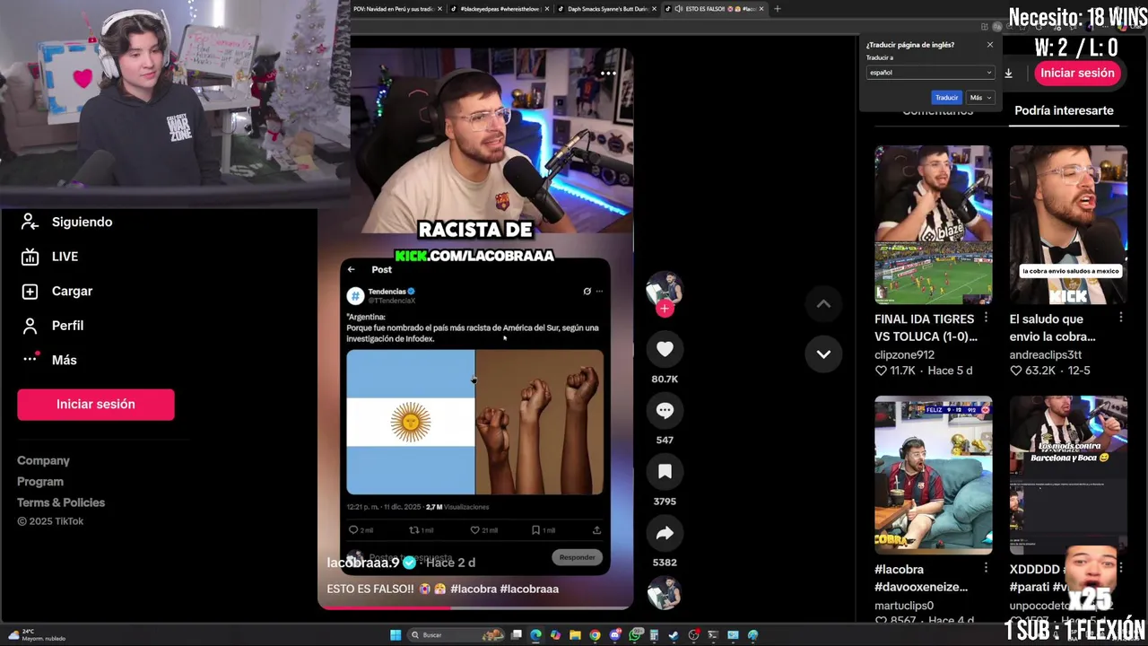Open the Windows Start menu
1148x646 pixels.
pos(396,635)
